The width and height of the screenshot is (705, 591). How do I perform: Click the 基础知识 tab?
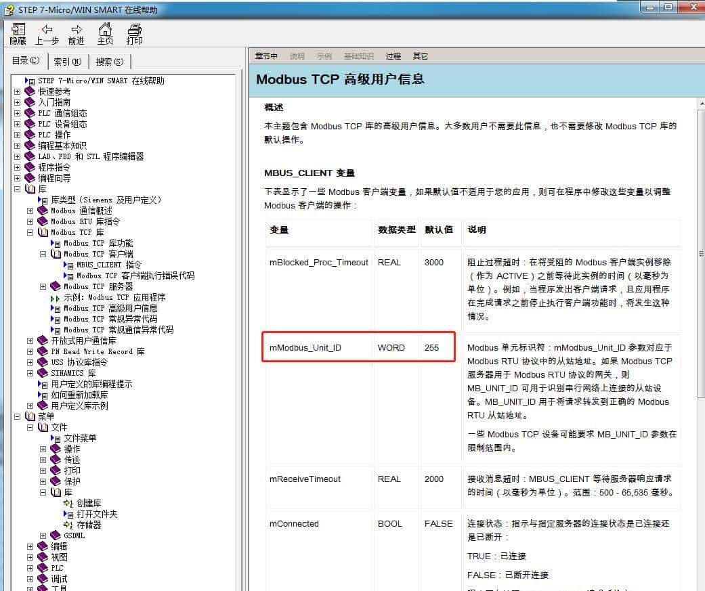358,56
